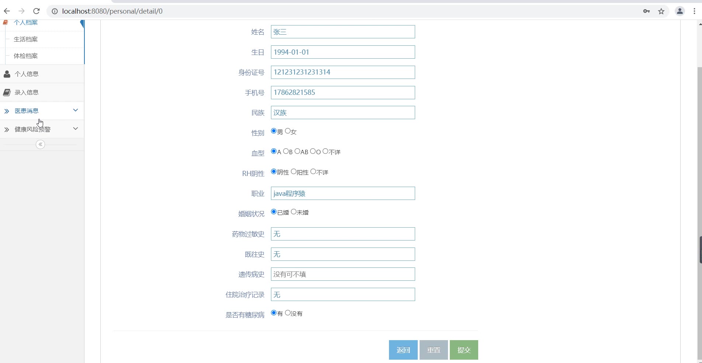The image size is (702, 363).
Task: Click the 身份证号 input field
Action: click(343, 72)
